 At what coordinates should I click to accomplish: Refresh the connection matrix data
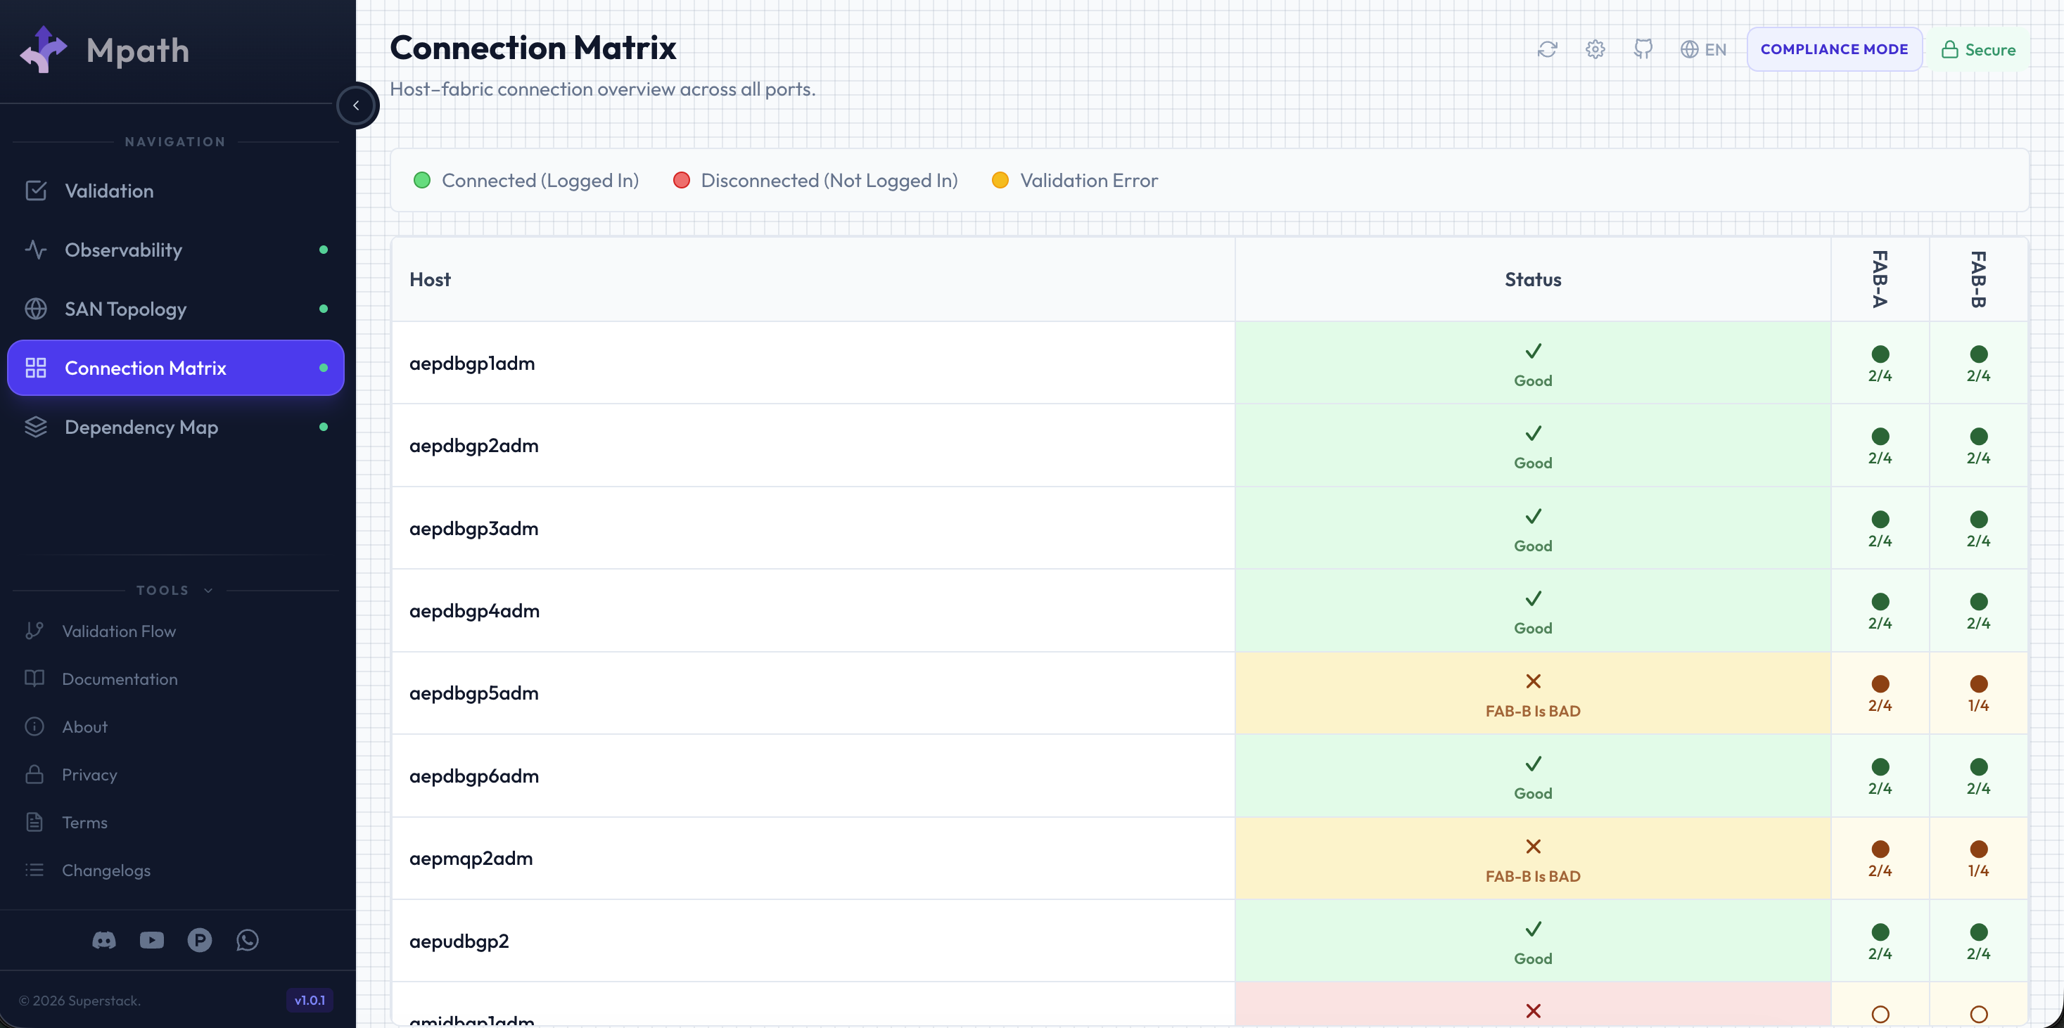[x=1547, y=50]
